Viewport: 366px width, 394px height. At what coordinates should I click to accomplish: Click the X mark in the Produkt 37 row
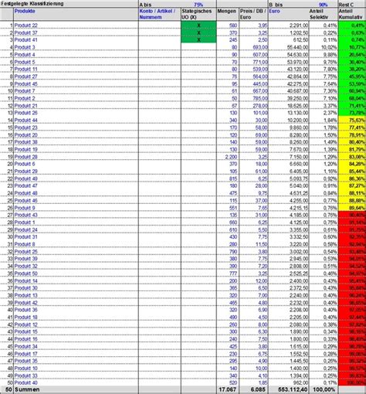tap(198, 32)
